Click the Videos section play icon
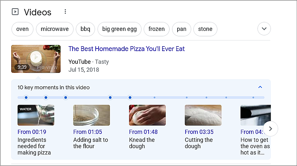The height and width of the screenshot is (166, 297). 15,12
